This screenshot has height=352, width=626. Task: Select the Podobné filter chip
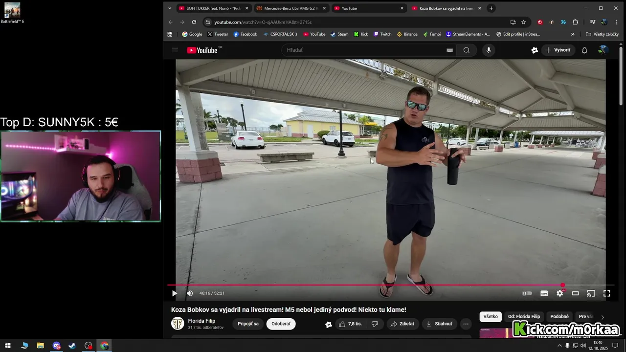(x=559, y=316)
